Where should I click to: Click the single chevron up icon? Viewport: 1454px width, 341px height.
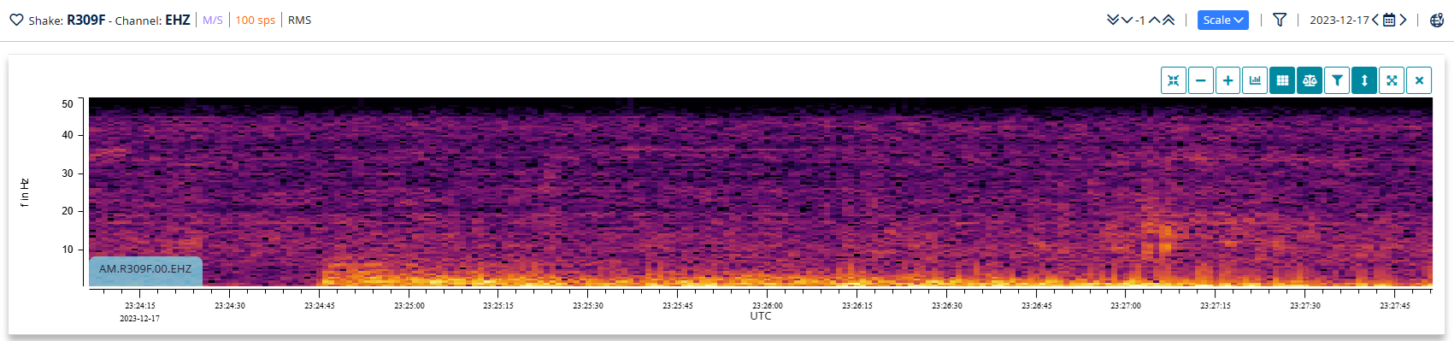coord(1154,20)
